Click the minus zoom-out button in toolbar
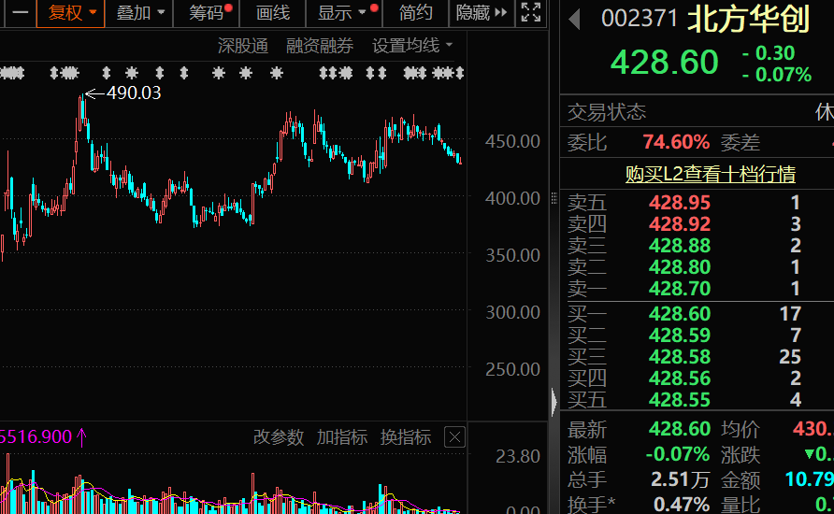Viewport: 834px width, 514px height. coord(21,12)
